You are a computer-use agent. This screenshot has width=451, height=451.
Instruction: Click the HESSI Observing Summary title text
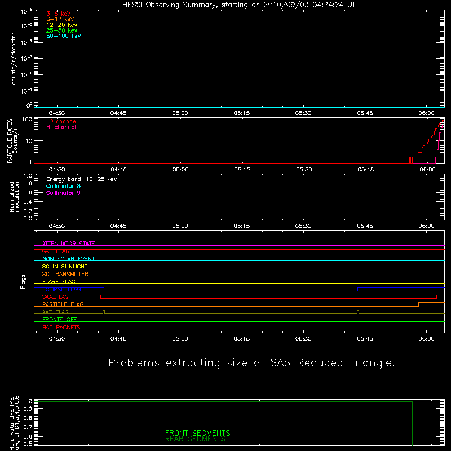(238, 5)
